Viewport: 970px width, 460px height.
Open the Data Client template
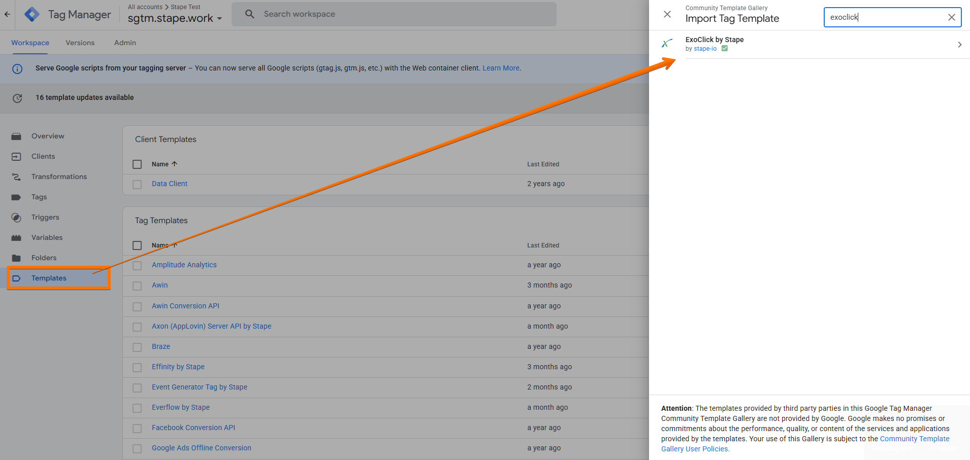170,184
